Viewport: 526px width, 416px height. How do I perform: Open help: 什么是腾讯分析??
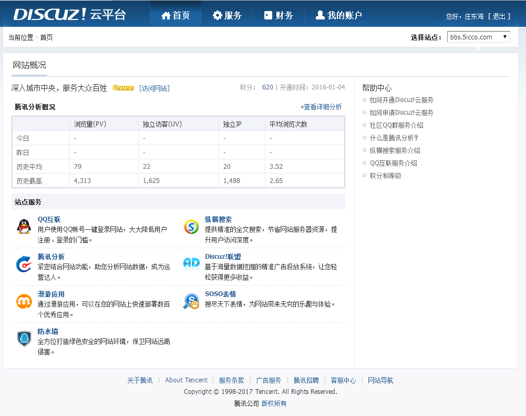(394, 138)
